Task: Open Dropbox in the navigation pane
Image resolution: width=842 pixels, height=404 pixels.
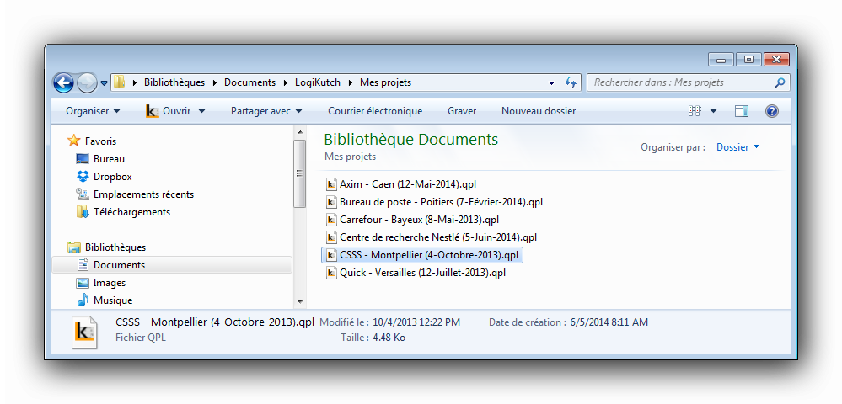Action: coord(113,177)
